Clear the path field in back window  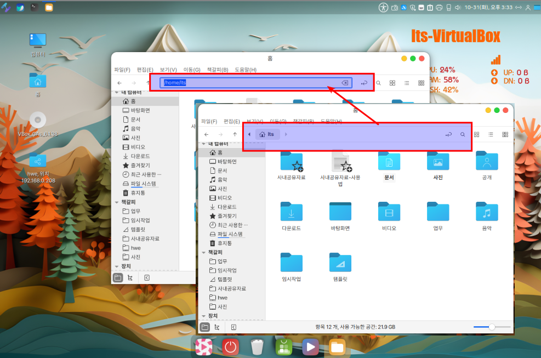(345, 82)
